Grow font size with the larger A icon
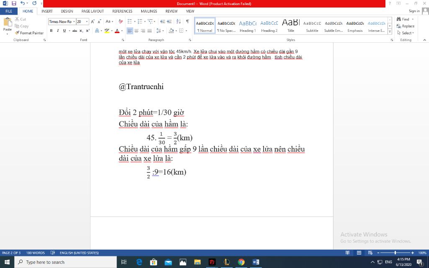Image resolution: width=429 pixels, height=268 pixels. pos(93,22)
